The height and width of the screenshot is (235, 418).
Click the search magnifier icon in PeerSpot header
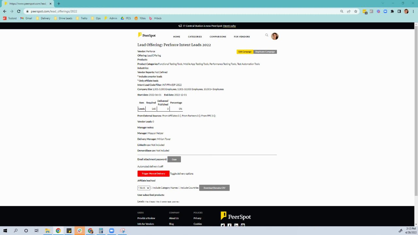pos(267,35)
